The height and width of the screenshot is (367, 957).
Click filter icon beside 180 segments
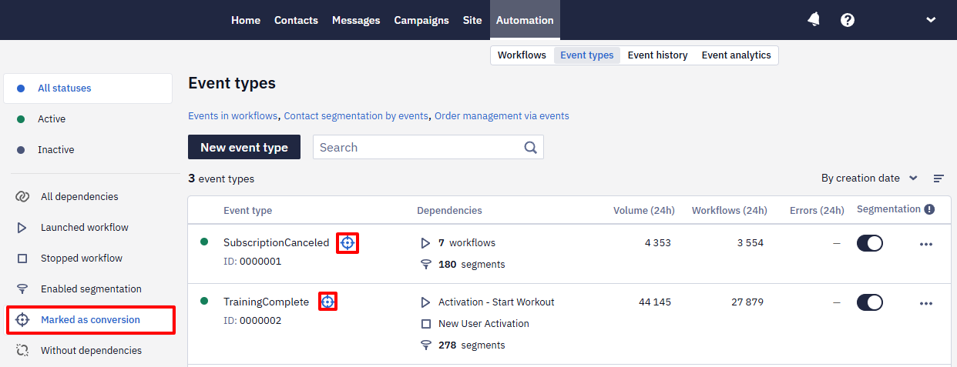click(425, 265)
